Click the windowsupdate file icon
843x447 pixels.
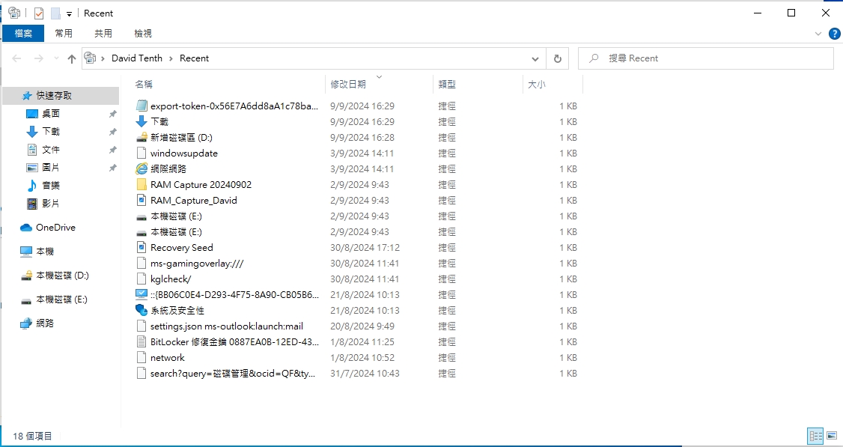click(x=141, y=153)
